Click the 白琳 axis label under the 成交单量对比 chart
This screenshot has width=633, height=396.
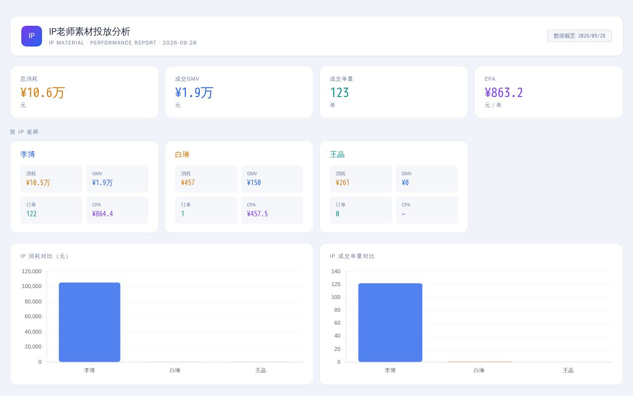tap(479, 370)
